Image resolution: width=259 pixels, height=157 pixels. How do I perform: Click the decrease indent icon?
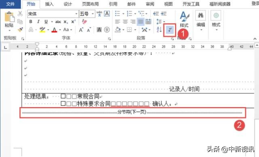click(156, 13)
